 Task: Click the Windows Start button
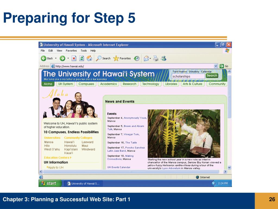click(50, 183)
